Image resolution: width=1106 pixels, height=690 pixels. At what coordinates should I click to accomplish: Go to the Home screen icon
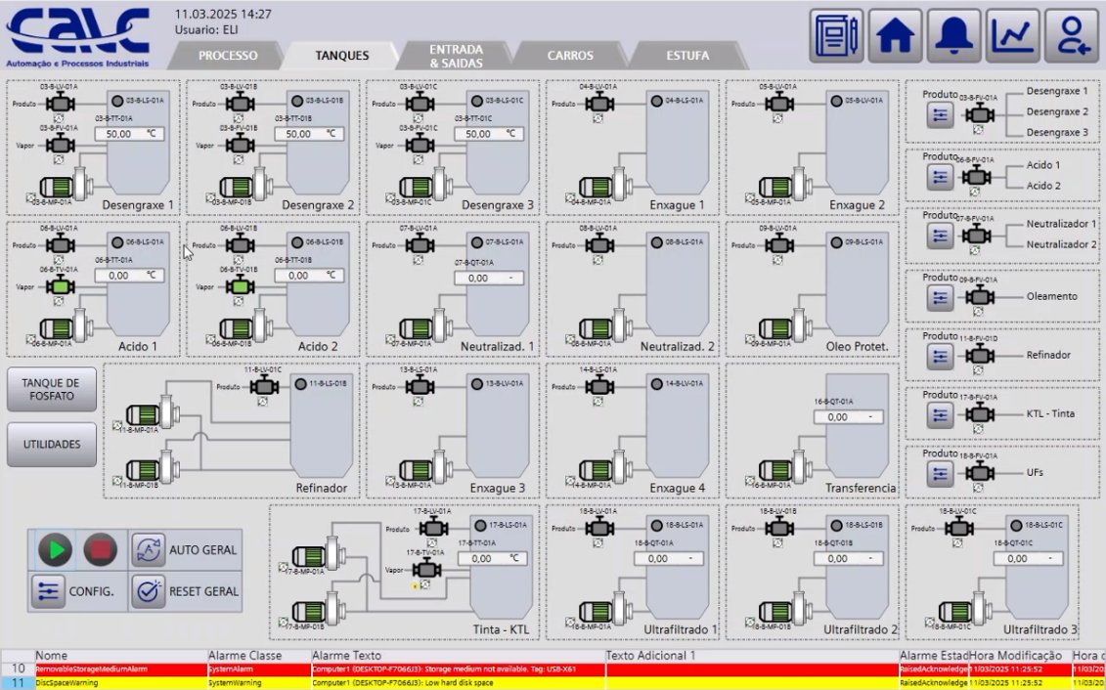click(x=895, y=36)
